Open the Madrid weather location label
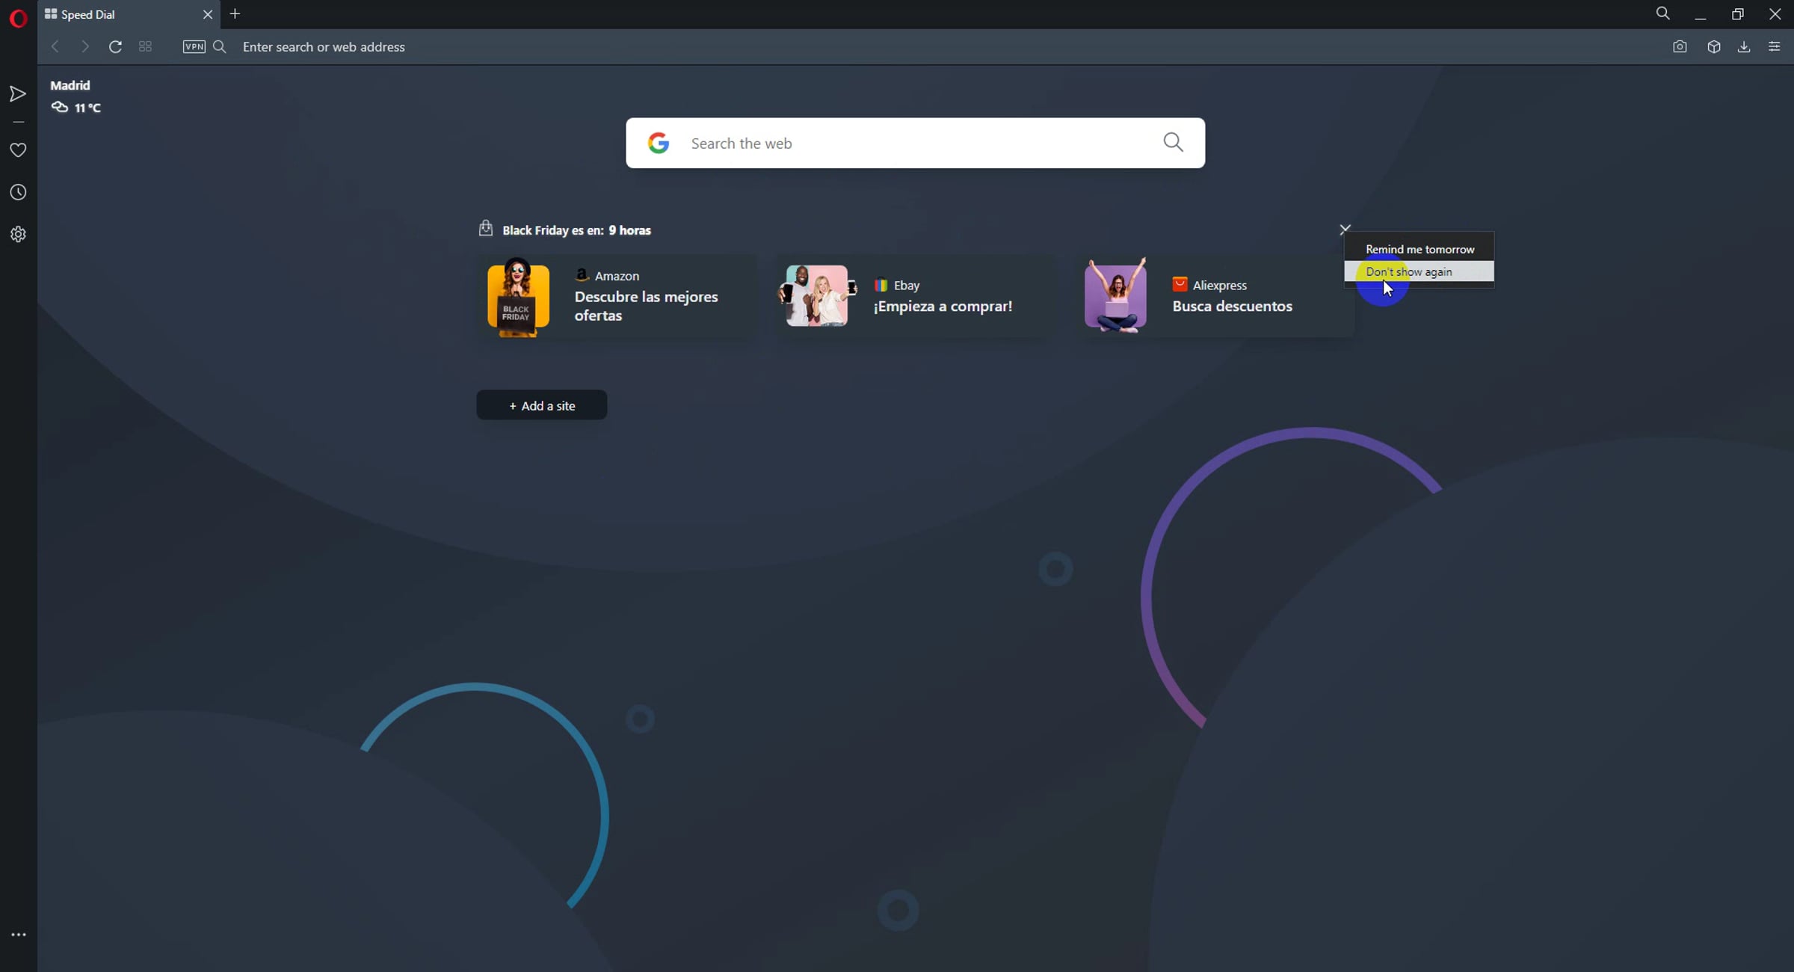 pyautogui.click(x=70, y=85)
